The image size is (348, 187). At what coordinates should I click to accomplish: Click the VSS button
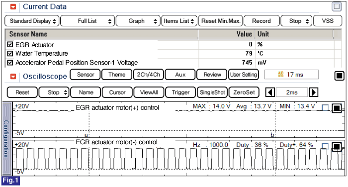pos(328,21)
